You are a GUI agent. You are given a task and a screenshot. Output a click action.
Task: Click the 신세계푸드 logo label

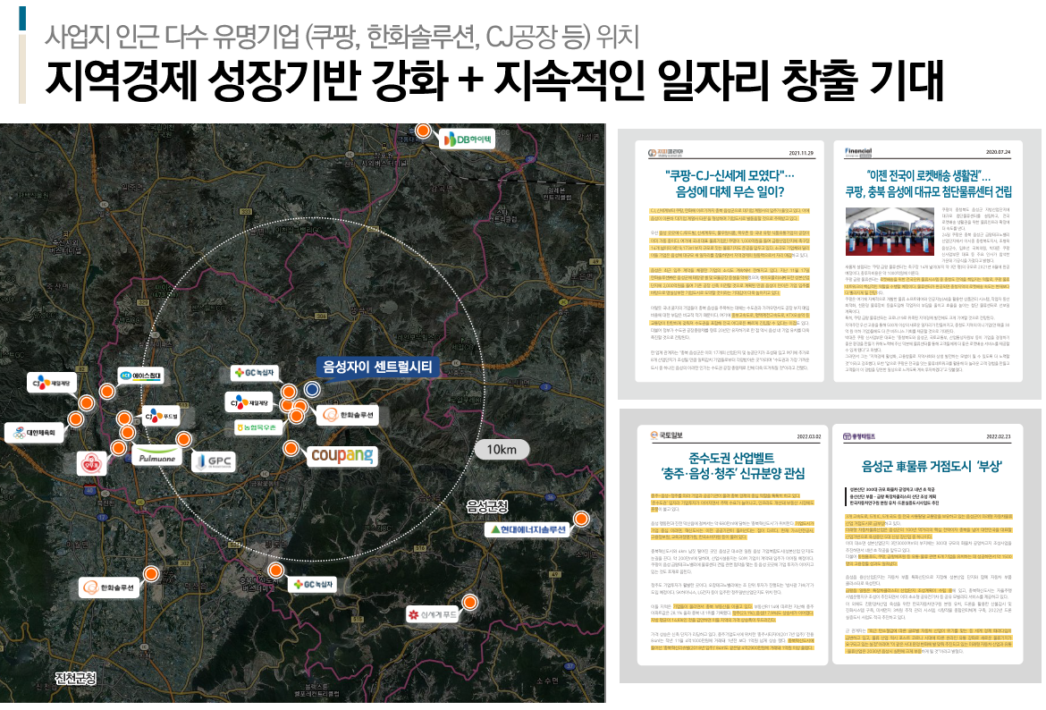pos(433,614)
